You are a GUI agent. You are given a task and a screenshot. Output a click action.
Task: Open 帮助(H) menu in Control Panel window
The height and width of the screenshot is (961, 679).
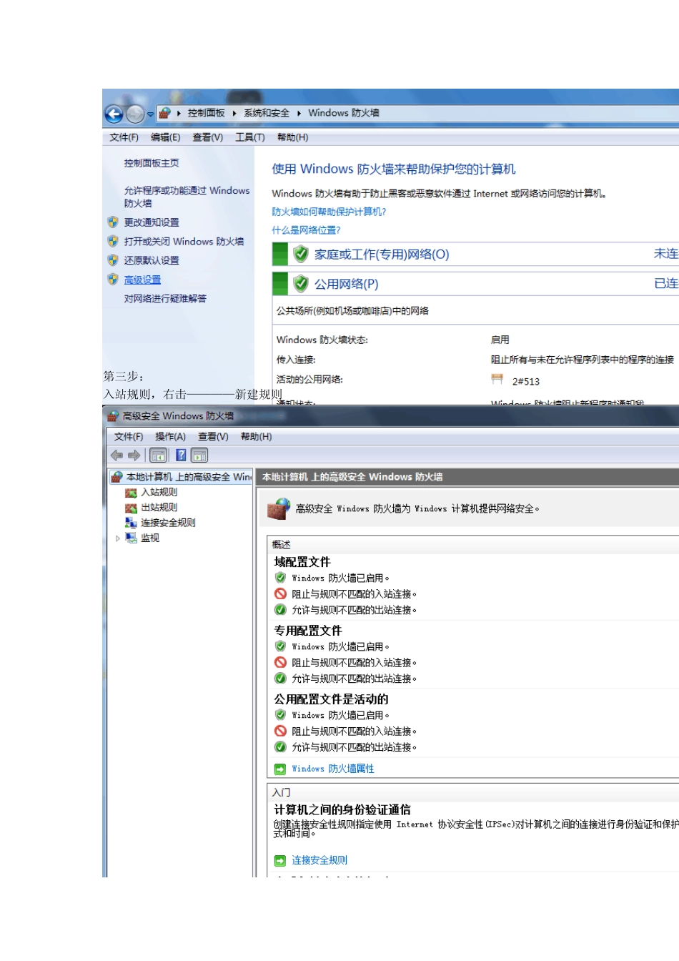(x=292, y=137)
